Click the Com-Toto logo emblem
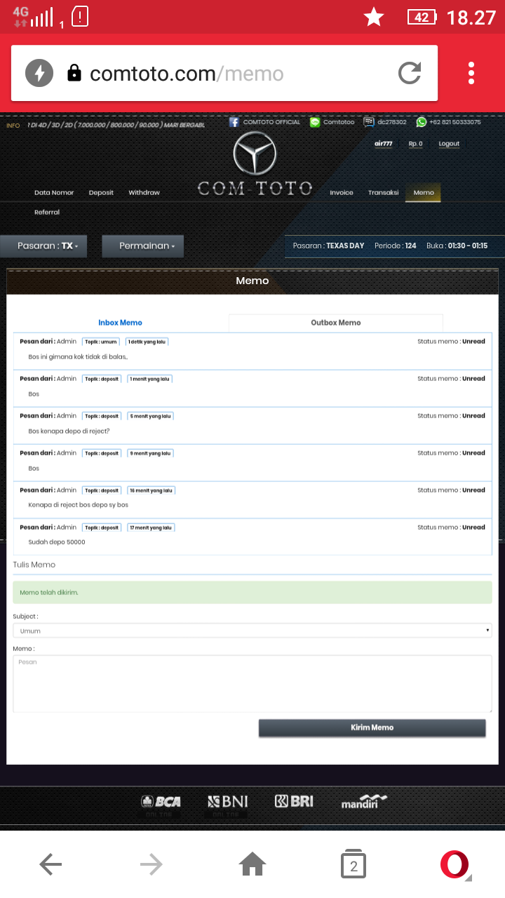 click(x=255, y=153)
